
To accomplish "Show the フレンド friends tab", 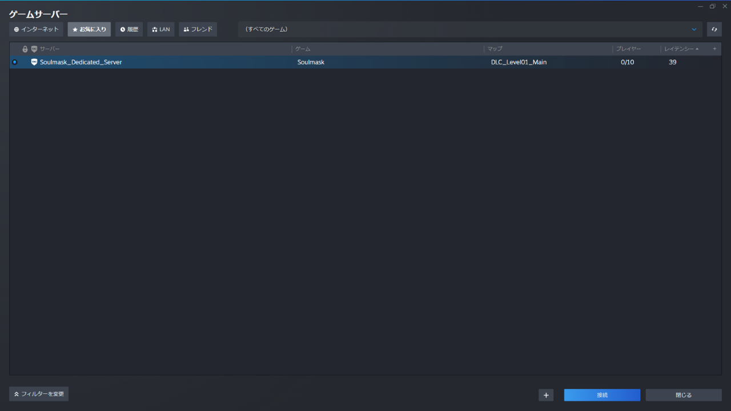I will point(198,29).
